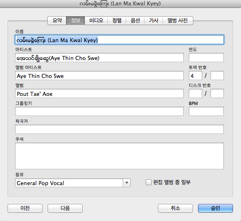
Task: Switch to the 비디오 tab
Action: pos(96,20)
